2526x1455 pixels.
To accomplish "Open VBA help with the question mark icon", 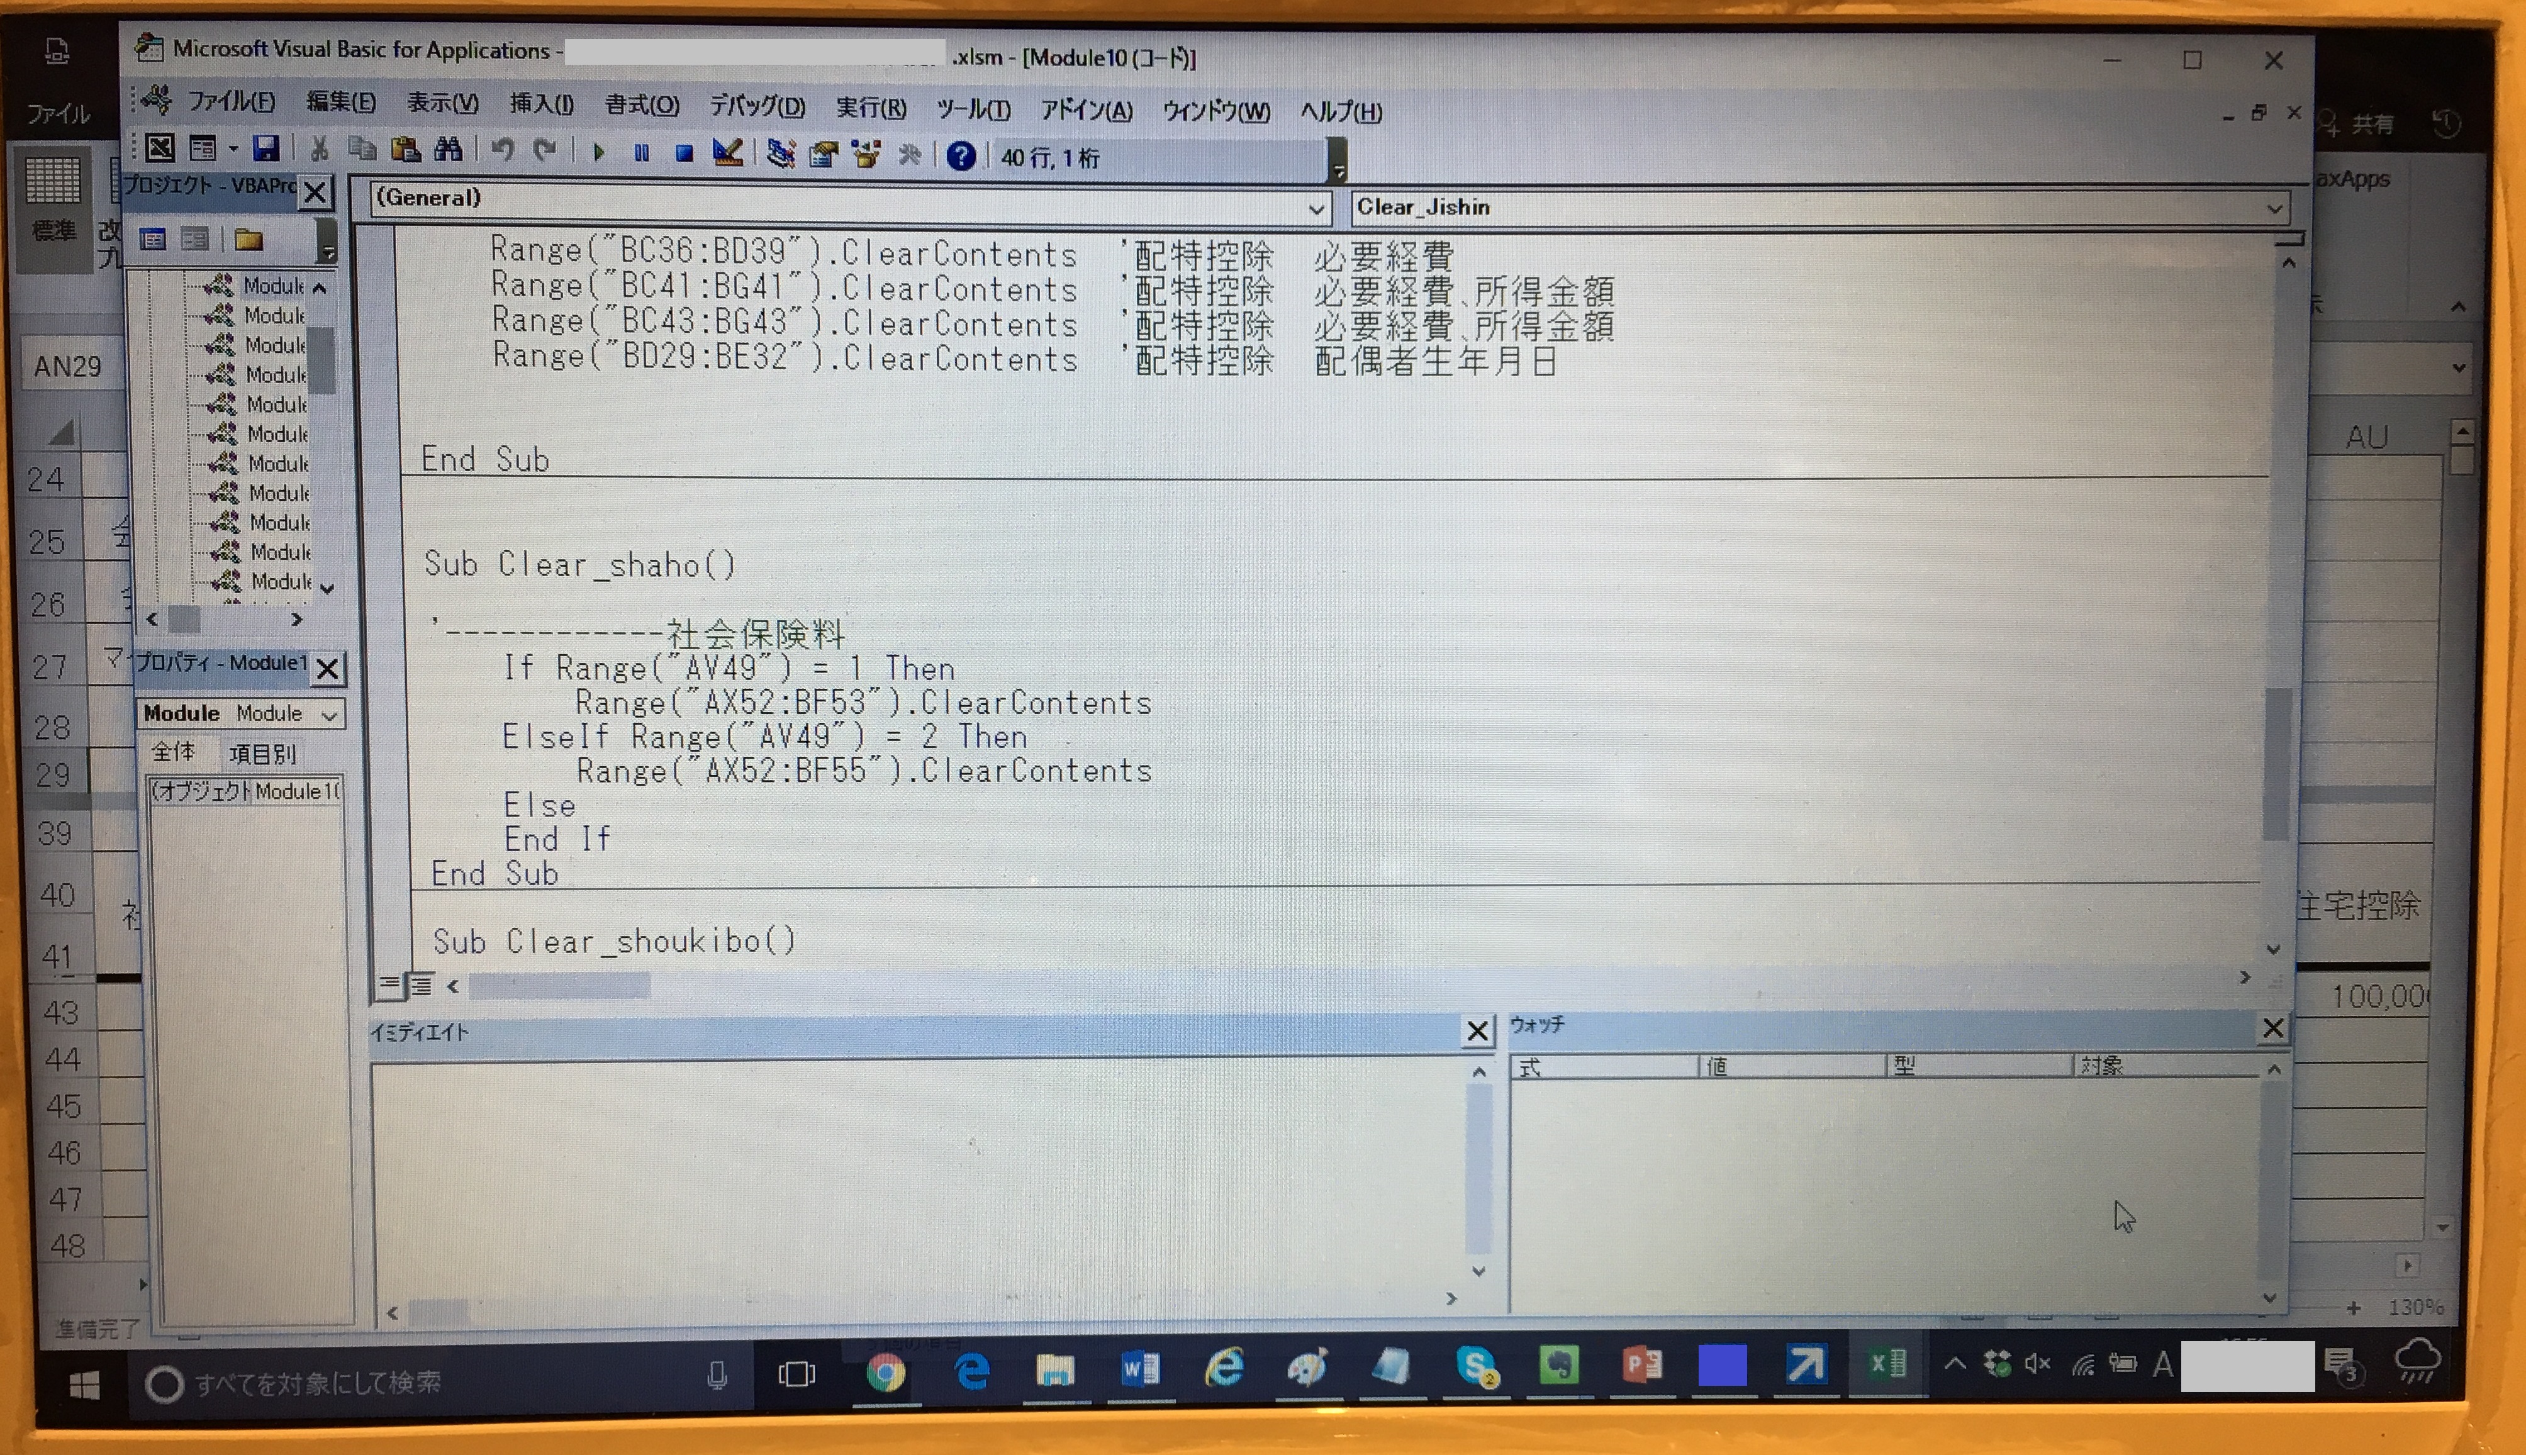I will click(962, 156).
